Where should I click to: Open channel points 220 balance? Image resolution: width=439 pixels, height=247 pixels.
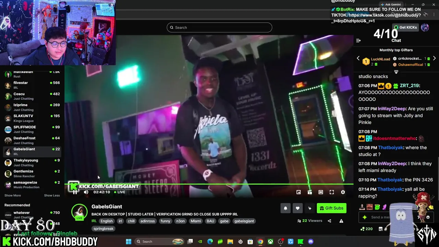(366, 229)
